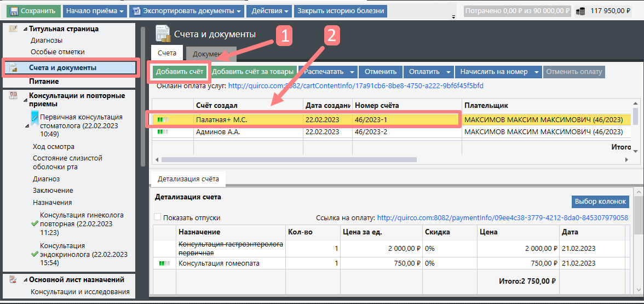Expand the Начислить на номер dropdown arrow
The width and height of the screenshot is (644, 304).
click(537, 72)
